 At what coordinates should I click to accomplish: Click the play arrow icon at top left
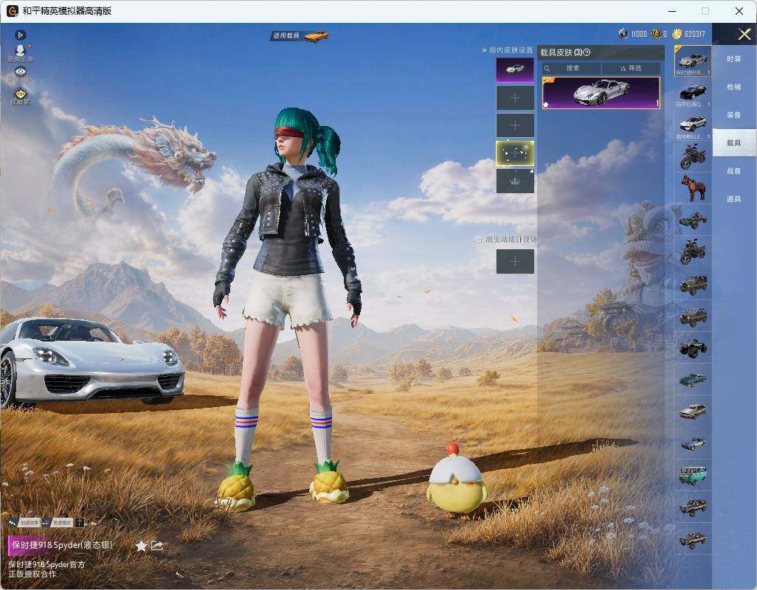[20, 35]
